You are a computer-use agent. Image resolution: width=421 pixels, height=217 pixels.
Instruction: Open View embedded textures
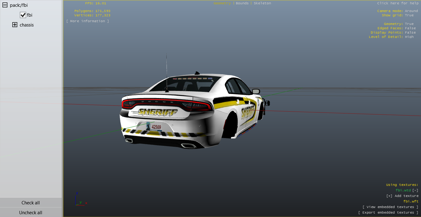(390, 207)
